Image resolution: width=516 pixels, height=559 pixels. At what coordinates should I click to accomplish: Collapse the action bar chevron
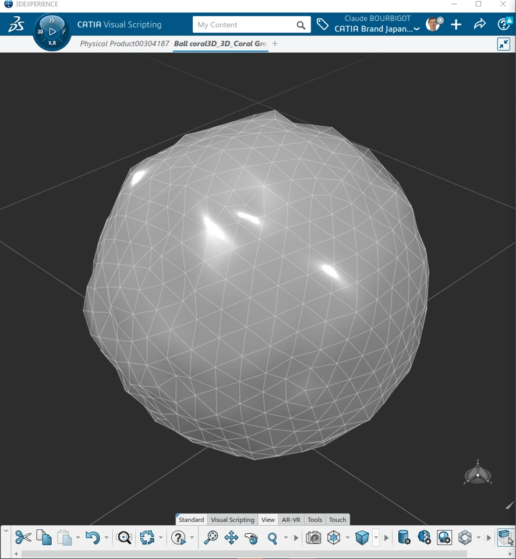coord(5,530)
